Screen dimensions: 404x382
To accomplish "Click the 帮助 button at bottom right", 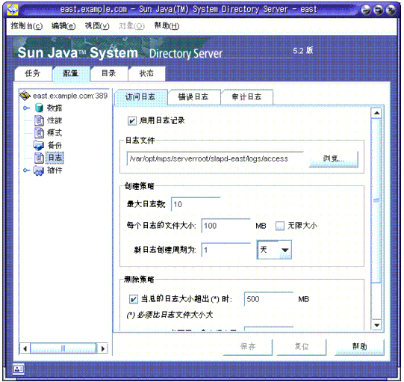I will (x=360, y=346).
